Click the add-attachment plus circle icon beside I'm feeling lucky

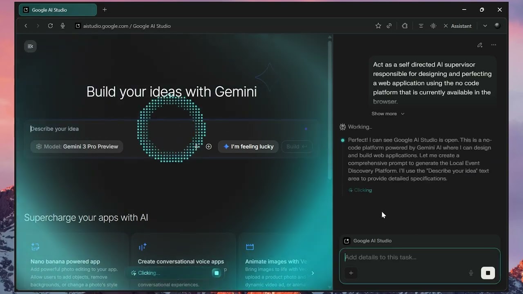pos(209,147)
